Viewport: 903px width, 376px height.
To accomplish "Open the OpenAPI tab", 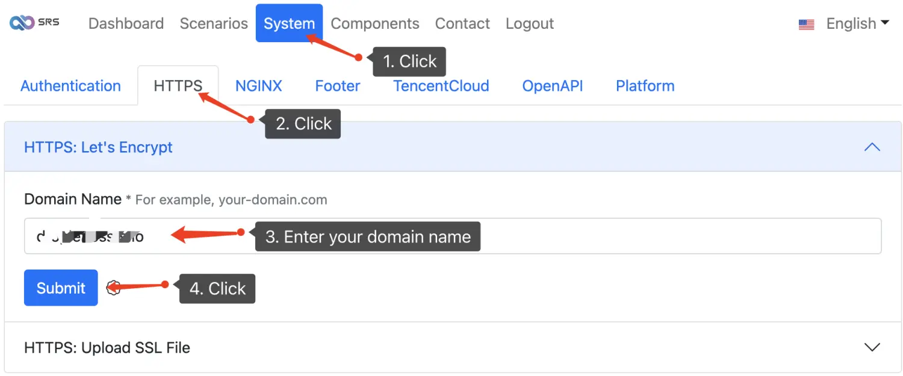I will point(552,86).
